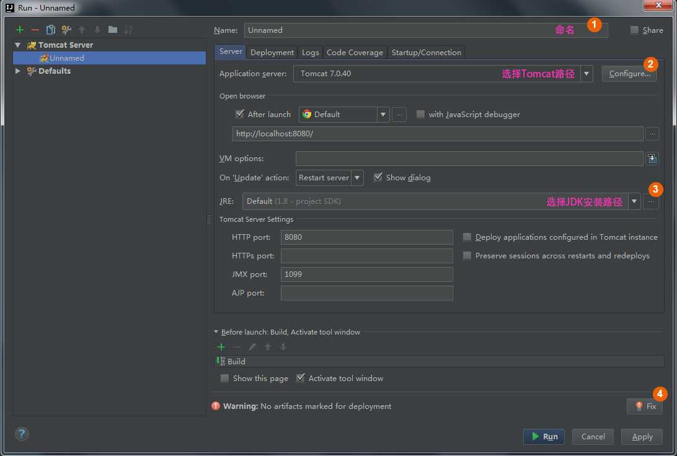This screenshot has width=677, height=456.
Task: Sort configurations alphabetically icon
Action: (128, 30)
